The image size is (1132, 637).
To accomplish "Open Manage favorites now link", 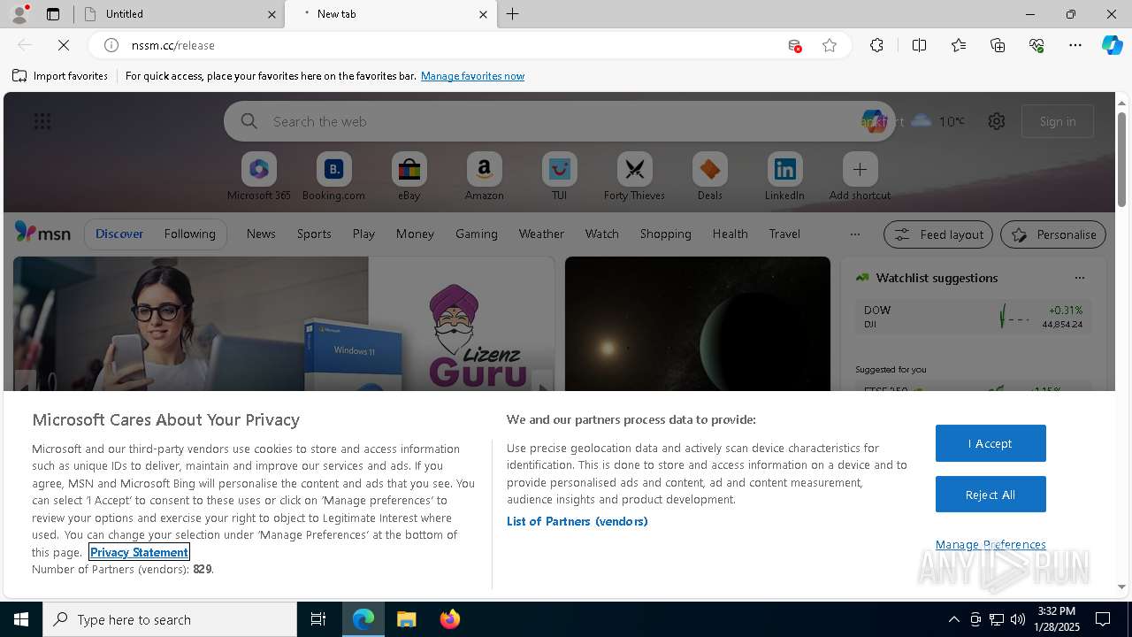I will [x=472, y=76].
